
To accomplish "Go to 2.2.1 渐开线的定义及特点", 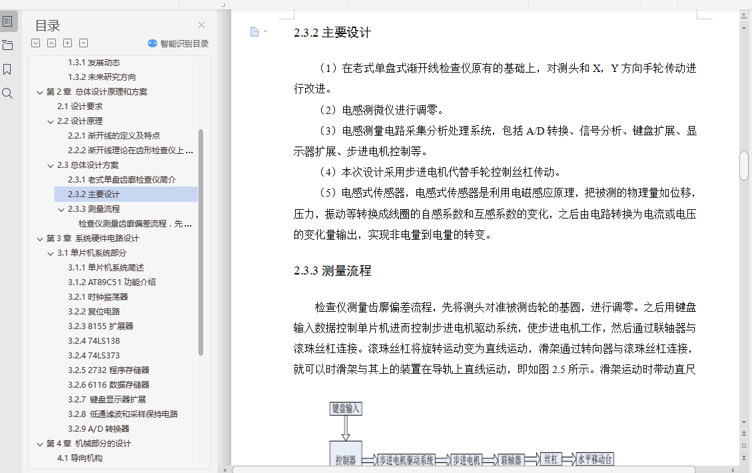I will (x=114, y=136).
